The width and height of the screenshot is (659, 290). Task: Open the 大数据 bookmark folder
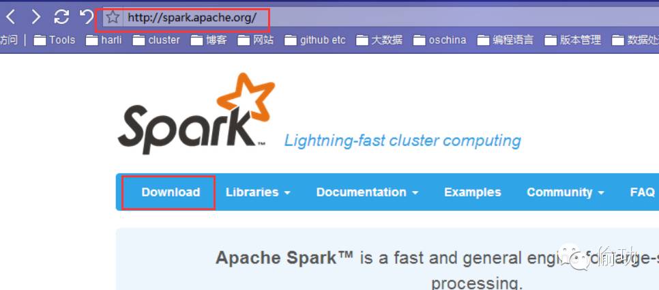[x=379, y=40]
